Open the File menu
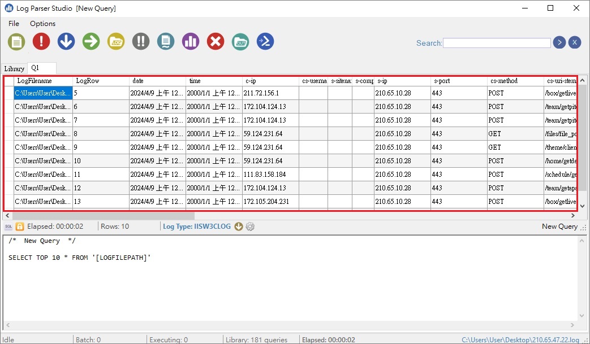 point(14,24)
